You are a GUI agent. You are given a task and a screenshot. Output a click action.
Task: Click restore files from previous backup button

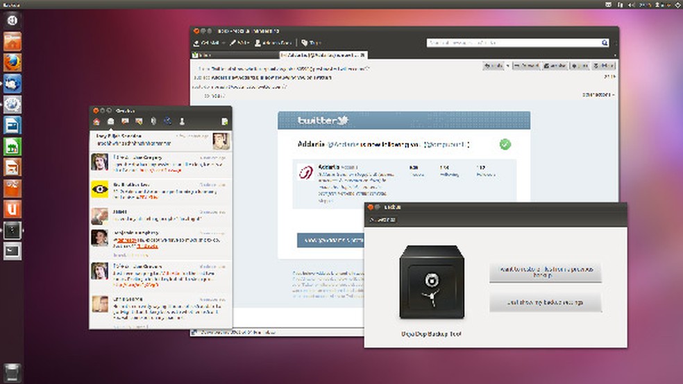[x=546, y=272]
